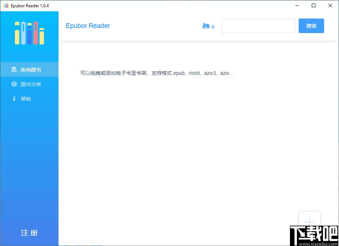Minimize the Epubor Reader window
This screenshot has width=339, height=246.
(x=297, y=5)
